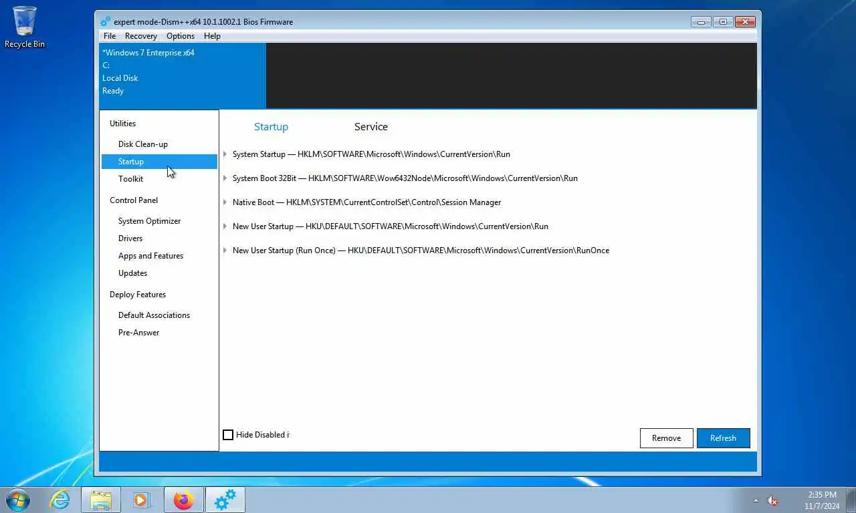Click the Control Panel section header
The height and width of the screenshot is (513, 856).
tap(134, 200)
